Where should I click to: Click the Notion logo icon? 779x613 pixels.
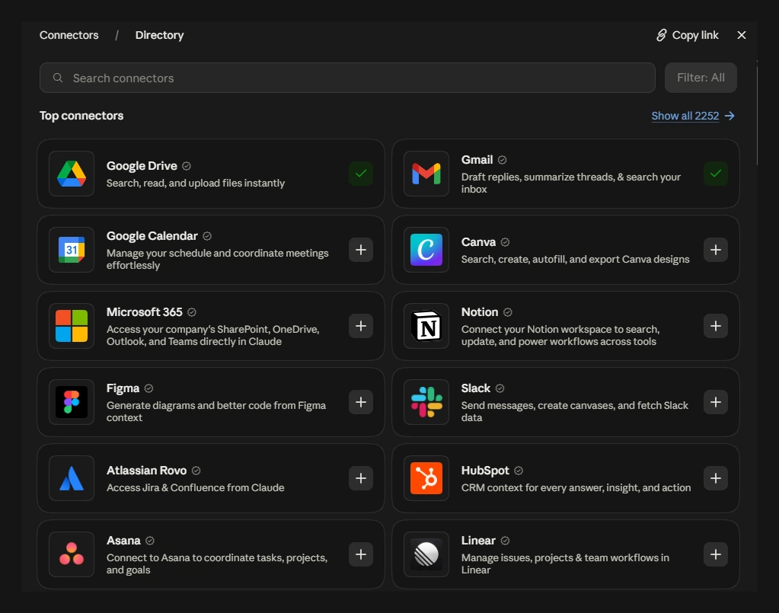pos(426,326)
